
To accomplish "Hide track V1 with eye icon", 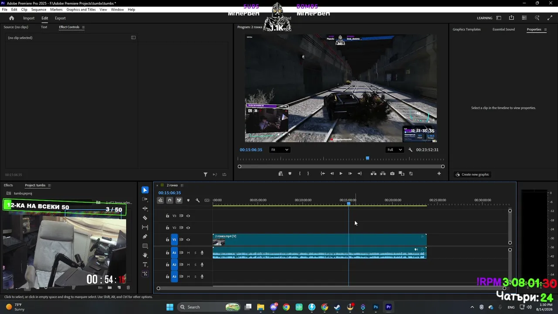I will pyautogui.click(x=188, y=239).
